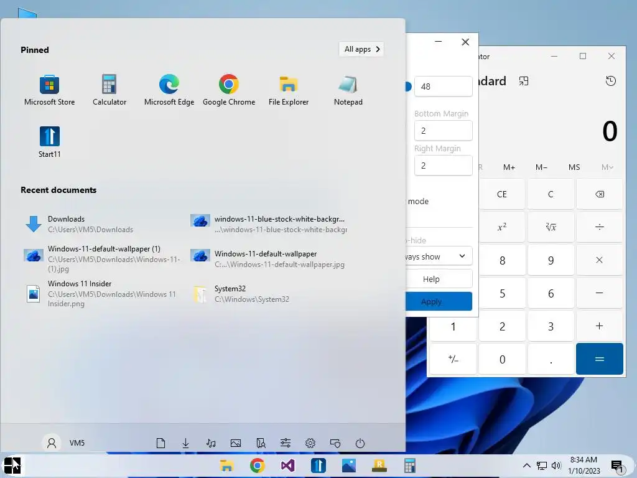Launch Google Chrome from pinned apps
637x478 pixels.
pos(229,90)
